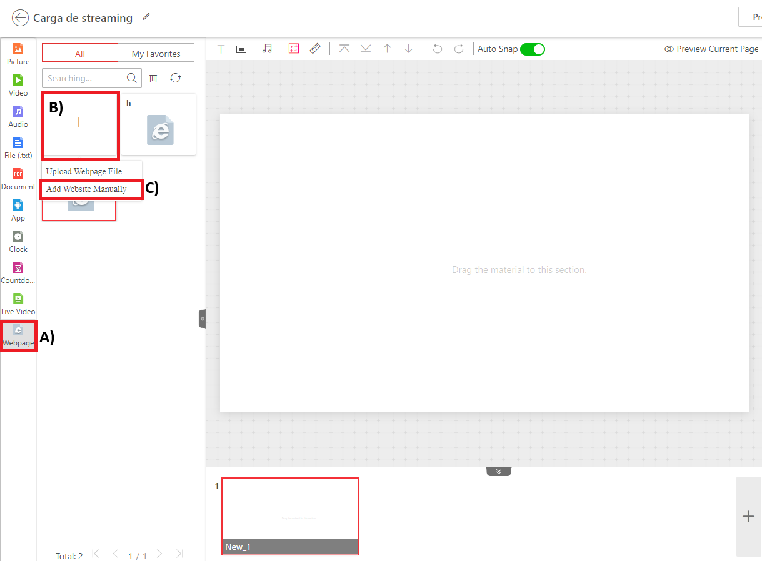Select the Picture material category
This screenshot has height=561, width=767.
pyautogui.click(x=18, y=53)
